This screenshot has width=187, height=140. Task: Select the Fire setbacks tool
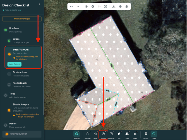tap(119, 135)
